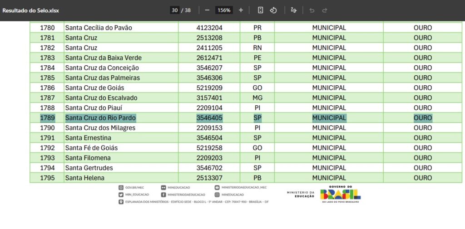The width and height of the screenshot is (465, 229).
Task: Activate the draw annotation tool
Action: pos(294,10)
